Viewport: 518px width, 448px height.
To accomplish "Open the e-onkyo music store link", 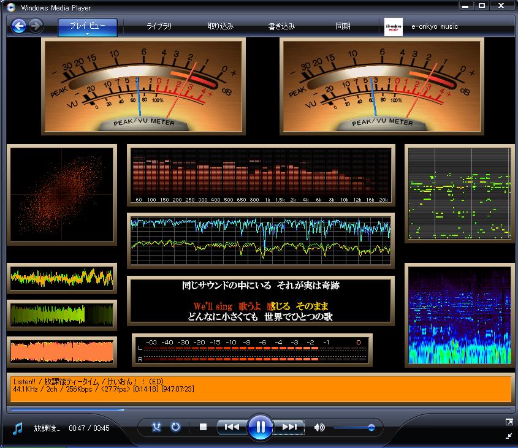I will 435,26.
